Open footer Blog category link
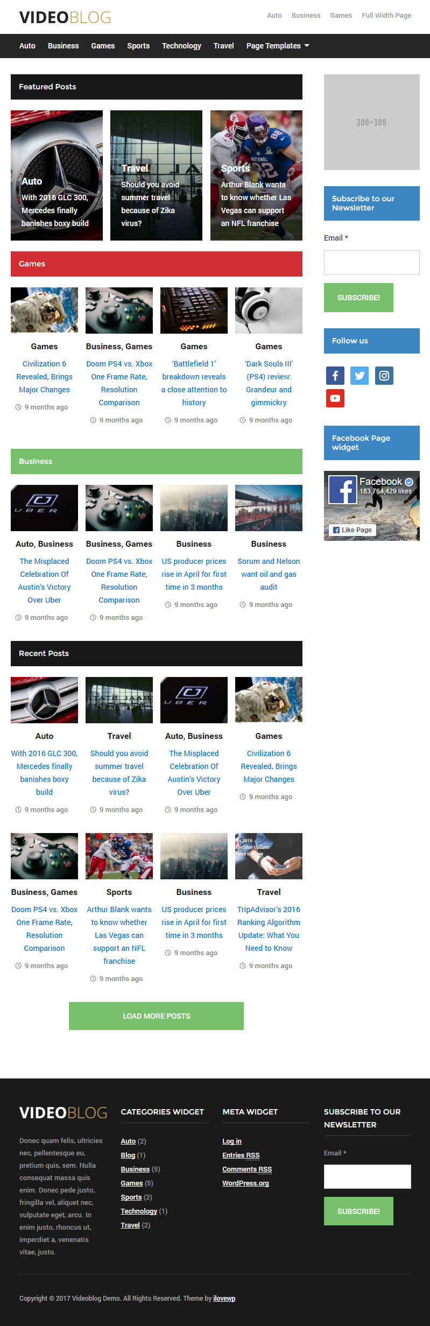 click(x=128, y=1155)
